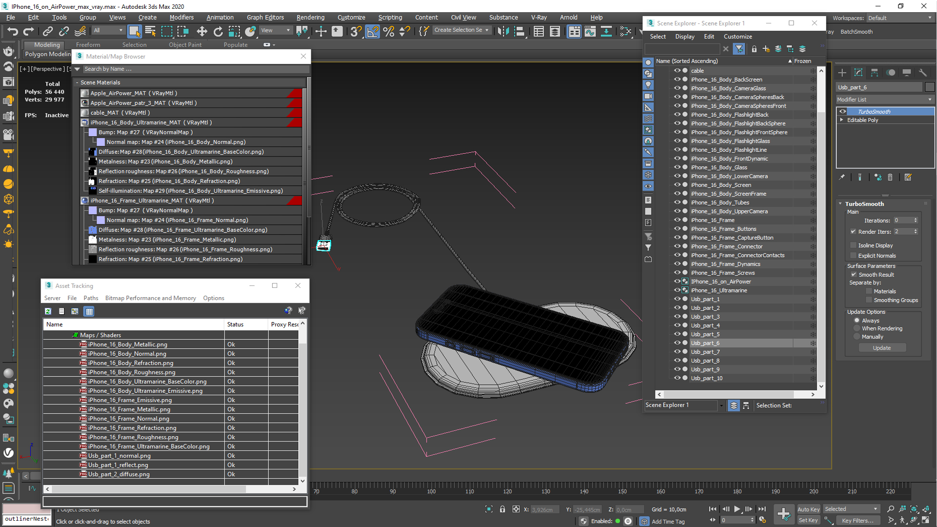Viewport: 937px width, 527px height.
Task: Click the TurboSmooth Update button
Action: point(882,348)
